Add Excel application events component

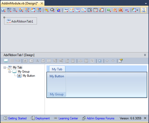[109, 10]
